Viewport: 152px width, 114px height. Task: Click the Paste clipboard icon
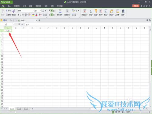(x=3, y=11)
